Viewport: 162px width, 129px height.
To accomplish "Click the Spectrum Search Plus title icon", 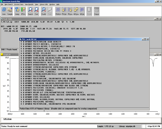I will (x=1, y=1).
